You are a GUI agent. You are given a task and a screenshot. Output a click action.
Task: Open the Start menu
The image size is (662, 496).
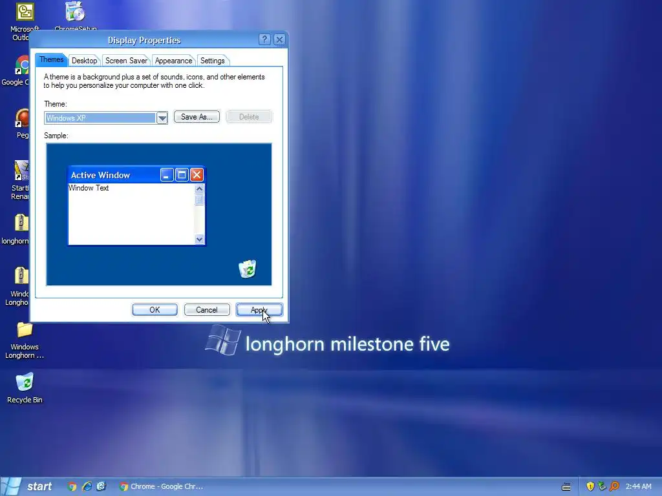[28, 486]
